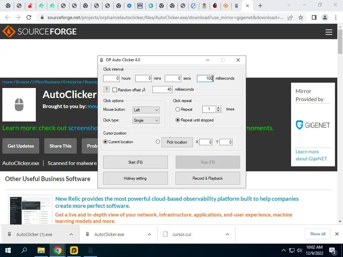Click the X coordinate field
Image resolution: width=343 pixels, height=257 pixels.
206,142
